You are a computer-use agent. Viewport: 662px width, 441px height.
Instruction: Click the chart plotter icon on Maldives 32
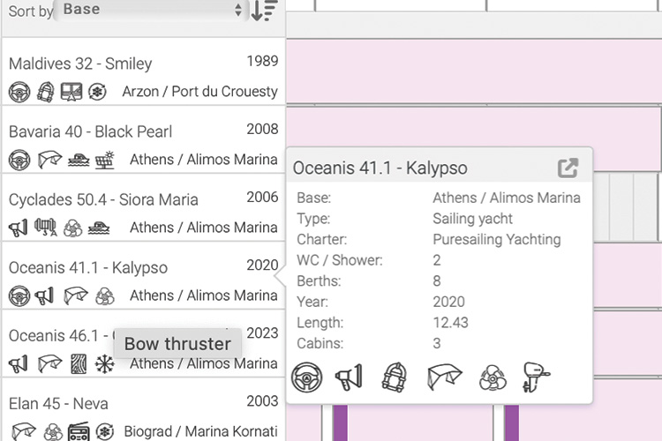[x=71, y=92]
